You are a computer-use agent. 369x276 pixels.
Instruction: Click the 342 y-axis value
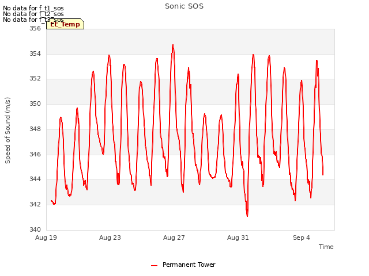(x=35, y=205)
